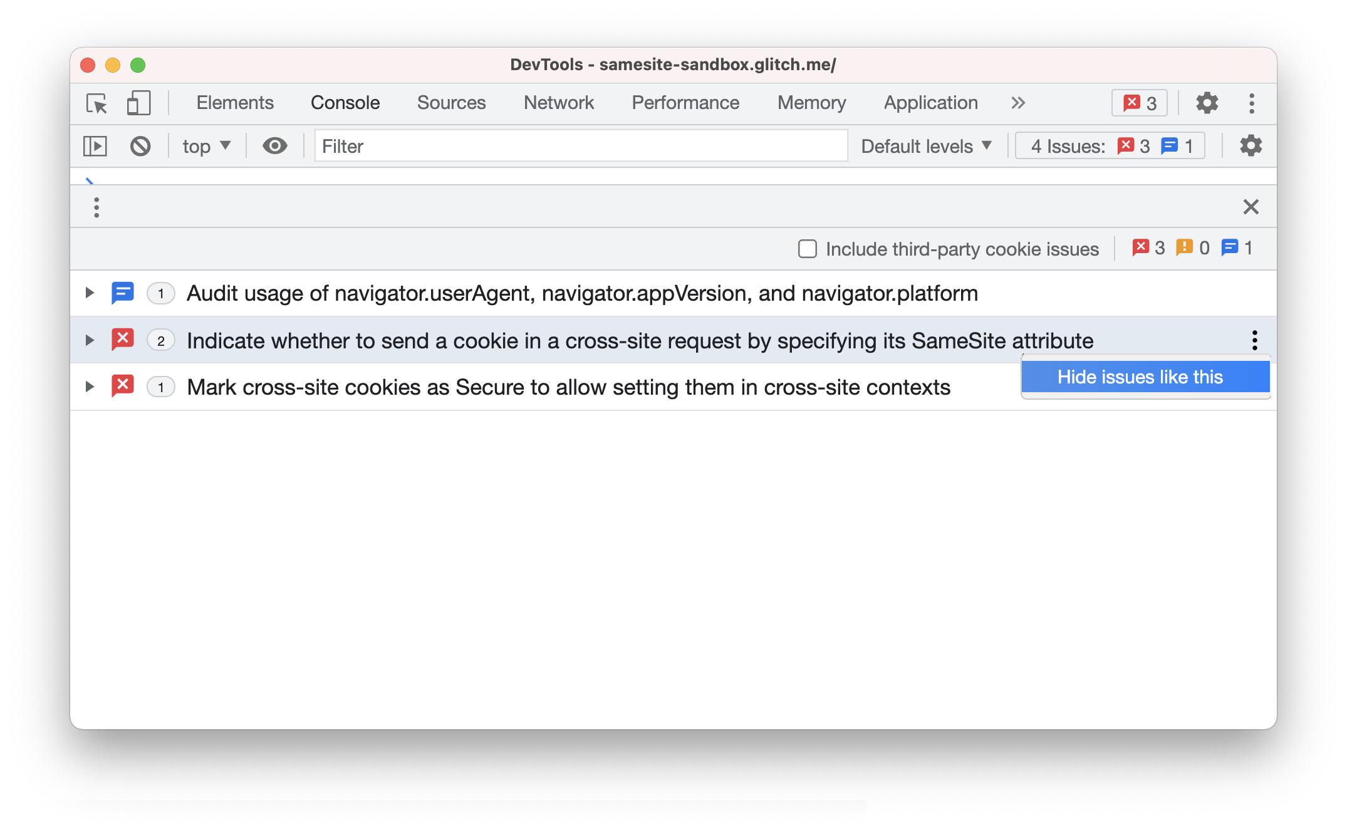Open the Default levels dropdown
1347x822 pixels.
point(926,146)
